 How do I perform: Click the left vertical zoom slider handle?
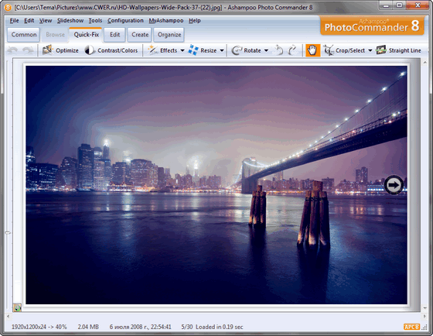[8, 233]
